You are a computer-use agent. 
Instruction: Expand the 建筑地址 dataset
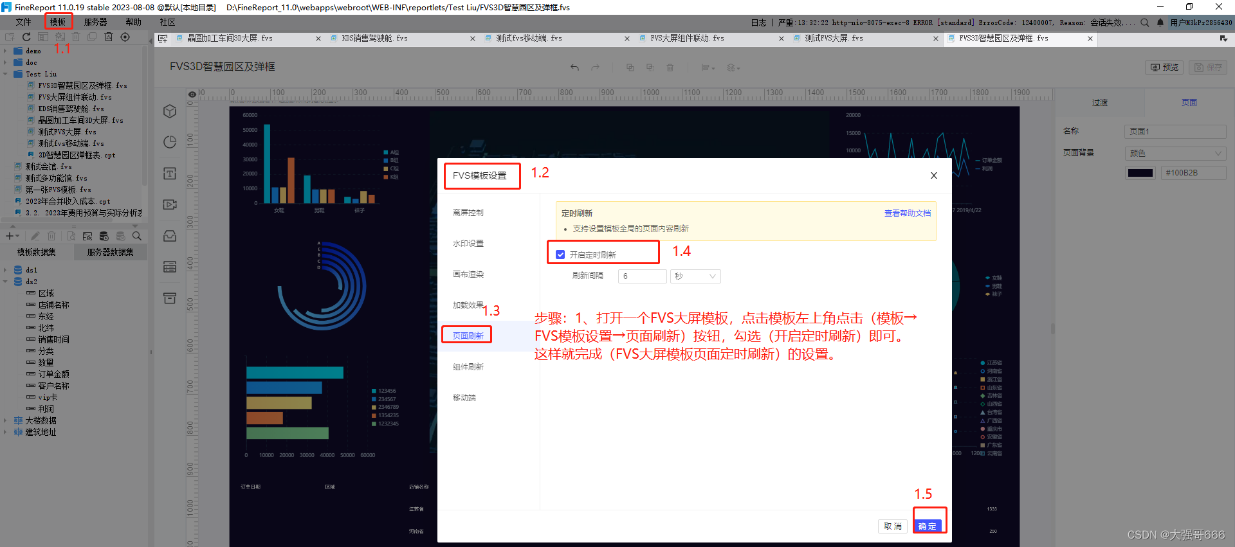point(5,432)
